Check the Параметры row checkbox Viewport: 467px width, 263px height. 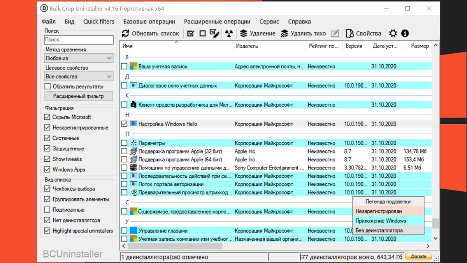(x=124, y=143)
